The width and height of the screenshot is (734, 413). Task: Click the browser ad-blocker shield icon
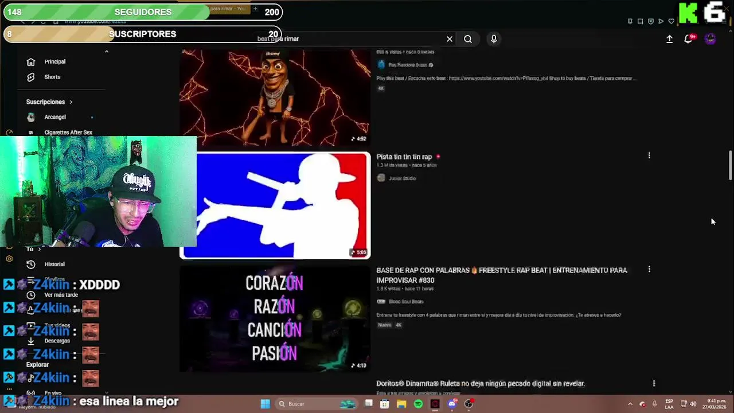coord(651,21)
